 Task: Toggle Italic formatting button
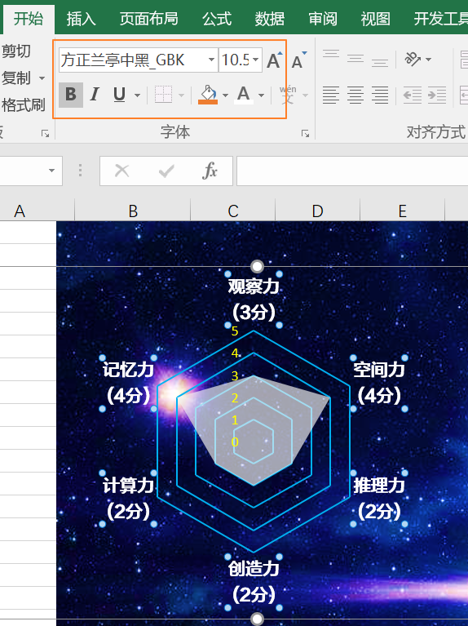click(95, 95)
